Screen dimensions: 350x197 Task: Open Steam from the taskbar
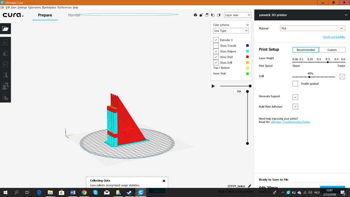pyautogui.click(x=129, y=192)
